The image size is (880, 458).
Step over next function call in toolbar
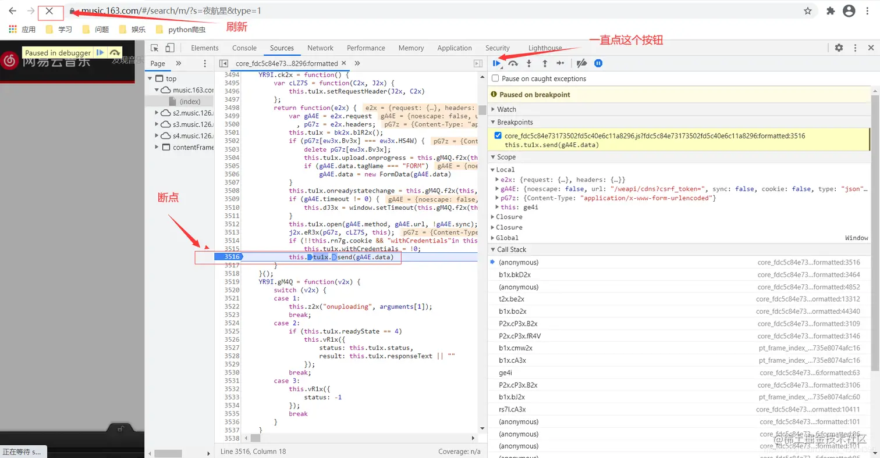coord(513,63)
